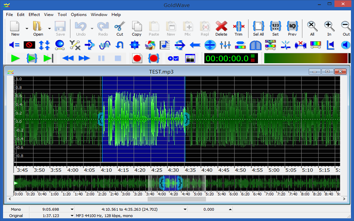Viewport: 354px width, 221px height.
Task: Click the control properties window icon
Action: 190,59
